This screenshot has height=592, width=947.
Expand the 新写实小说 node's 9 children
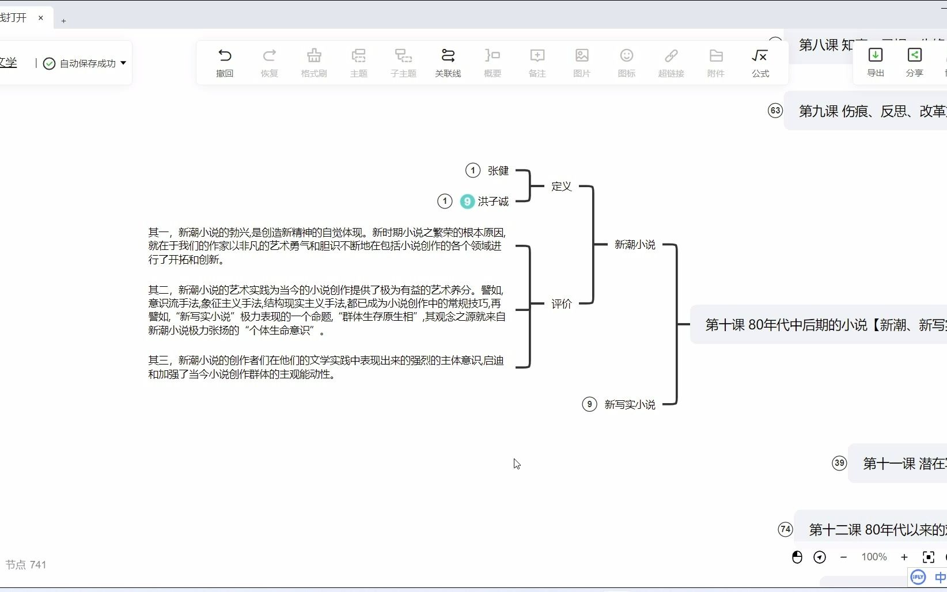point(589,404)
